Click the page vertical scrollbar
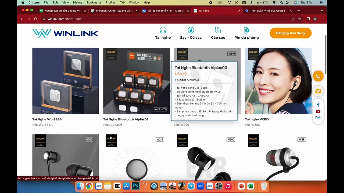 tap(325, 55)
